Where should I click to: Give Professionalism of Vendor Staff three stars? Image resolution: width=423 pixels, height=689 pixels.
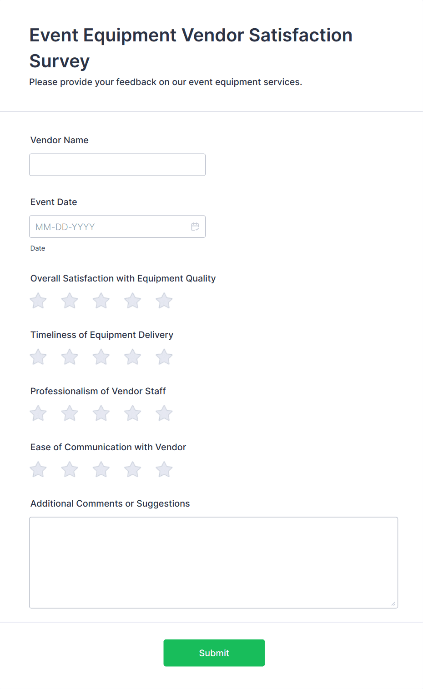[x=101, y=413]
